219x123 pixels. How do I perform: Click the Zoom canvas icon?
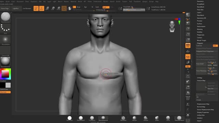(188, 29)
